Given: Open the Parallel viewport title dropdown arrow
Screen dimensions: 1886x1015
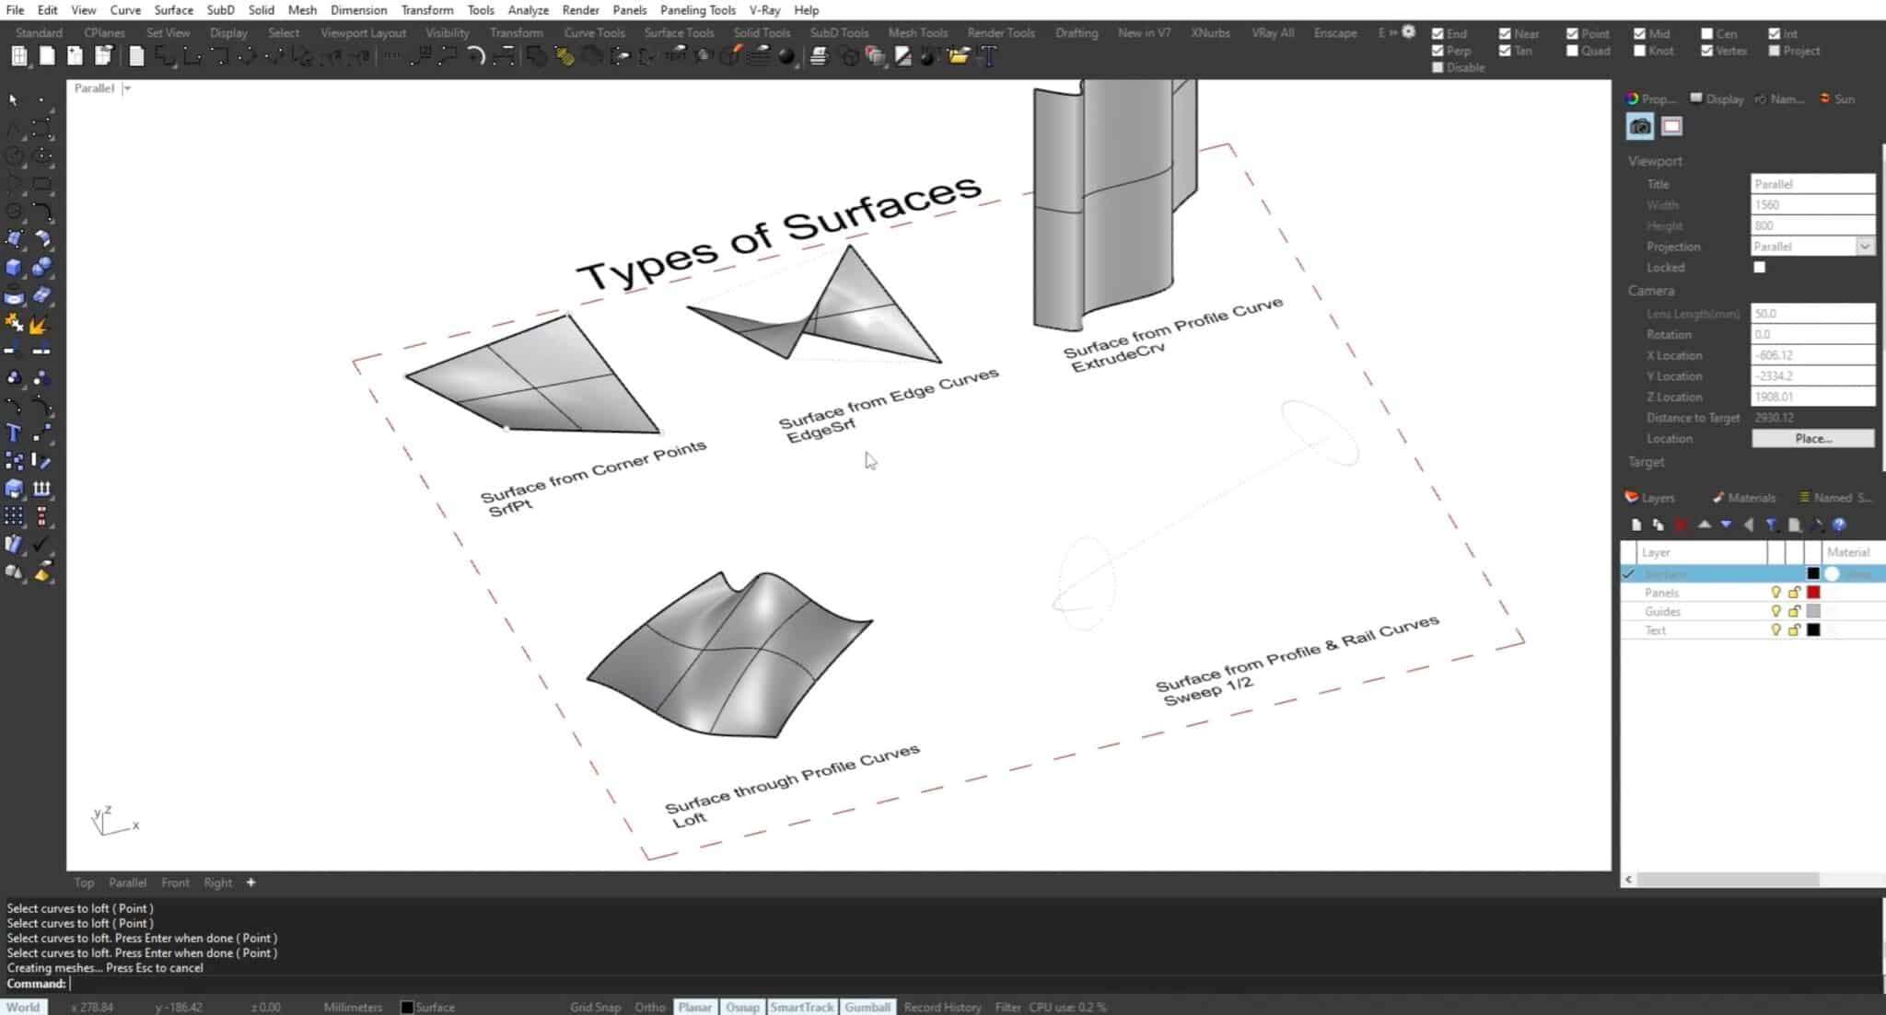Looking at the screenshot, I should [127, 88].
